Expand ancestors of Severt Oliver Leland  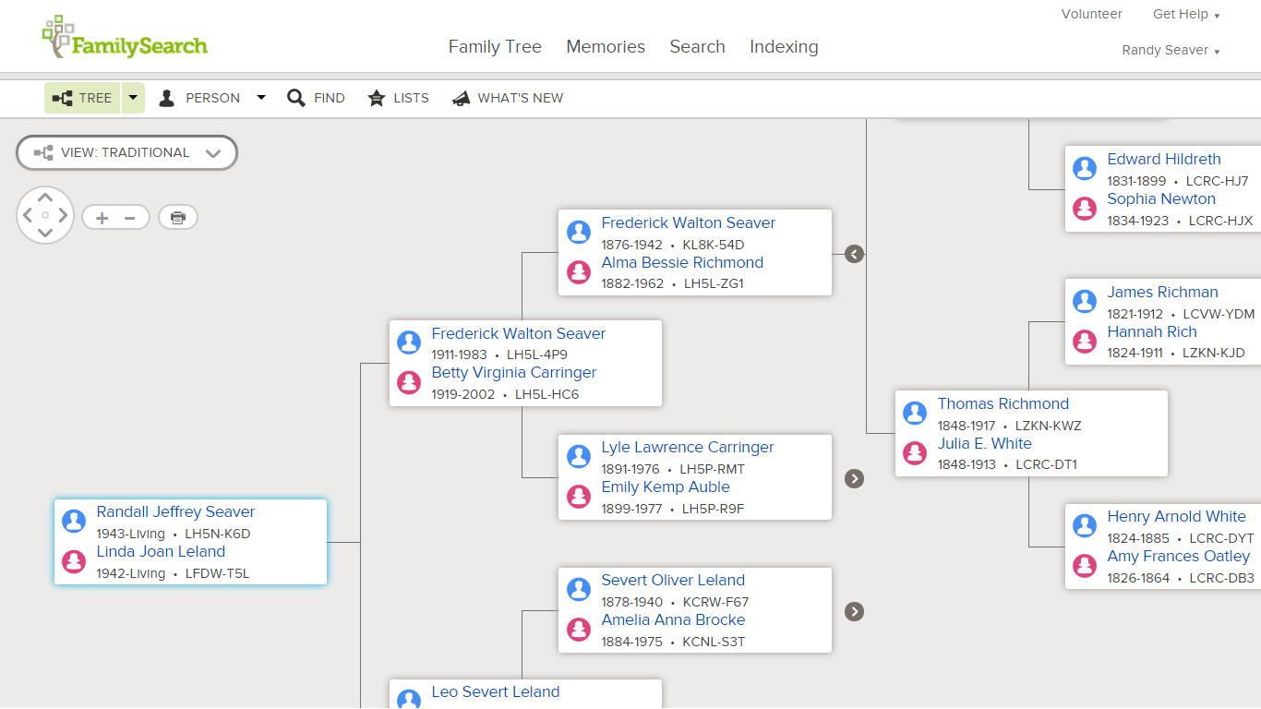pos(854,611)
